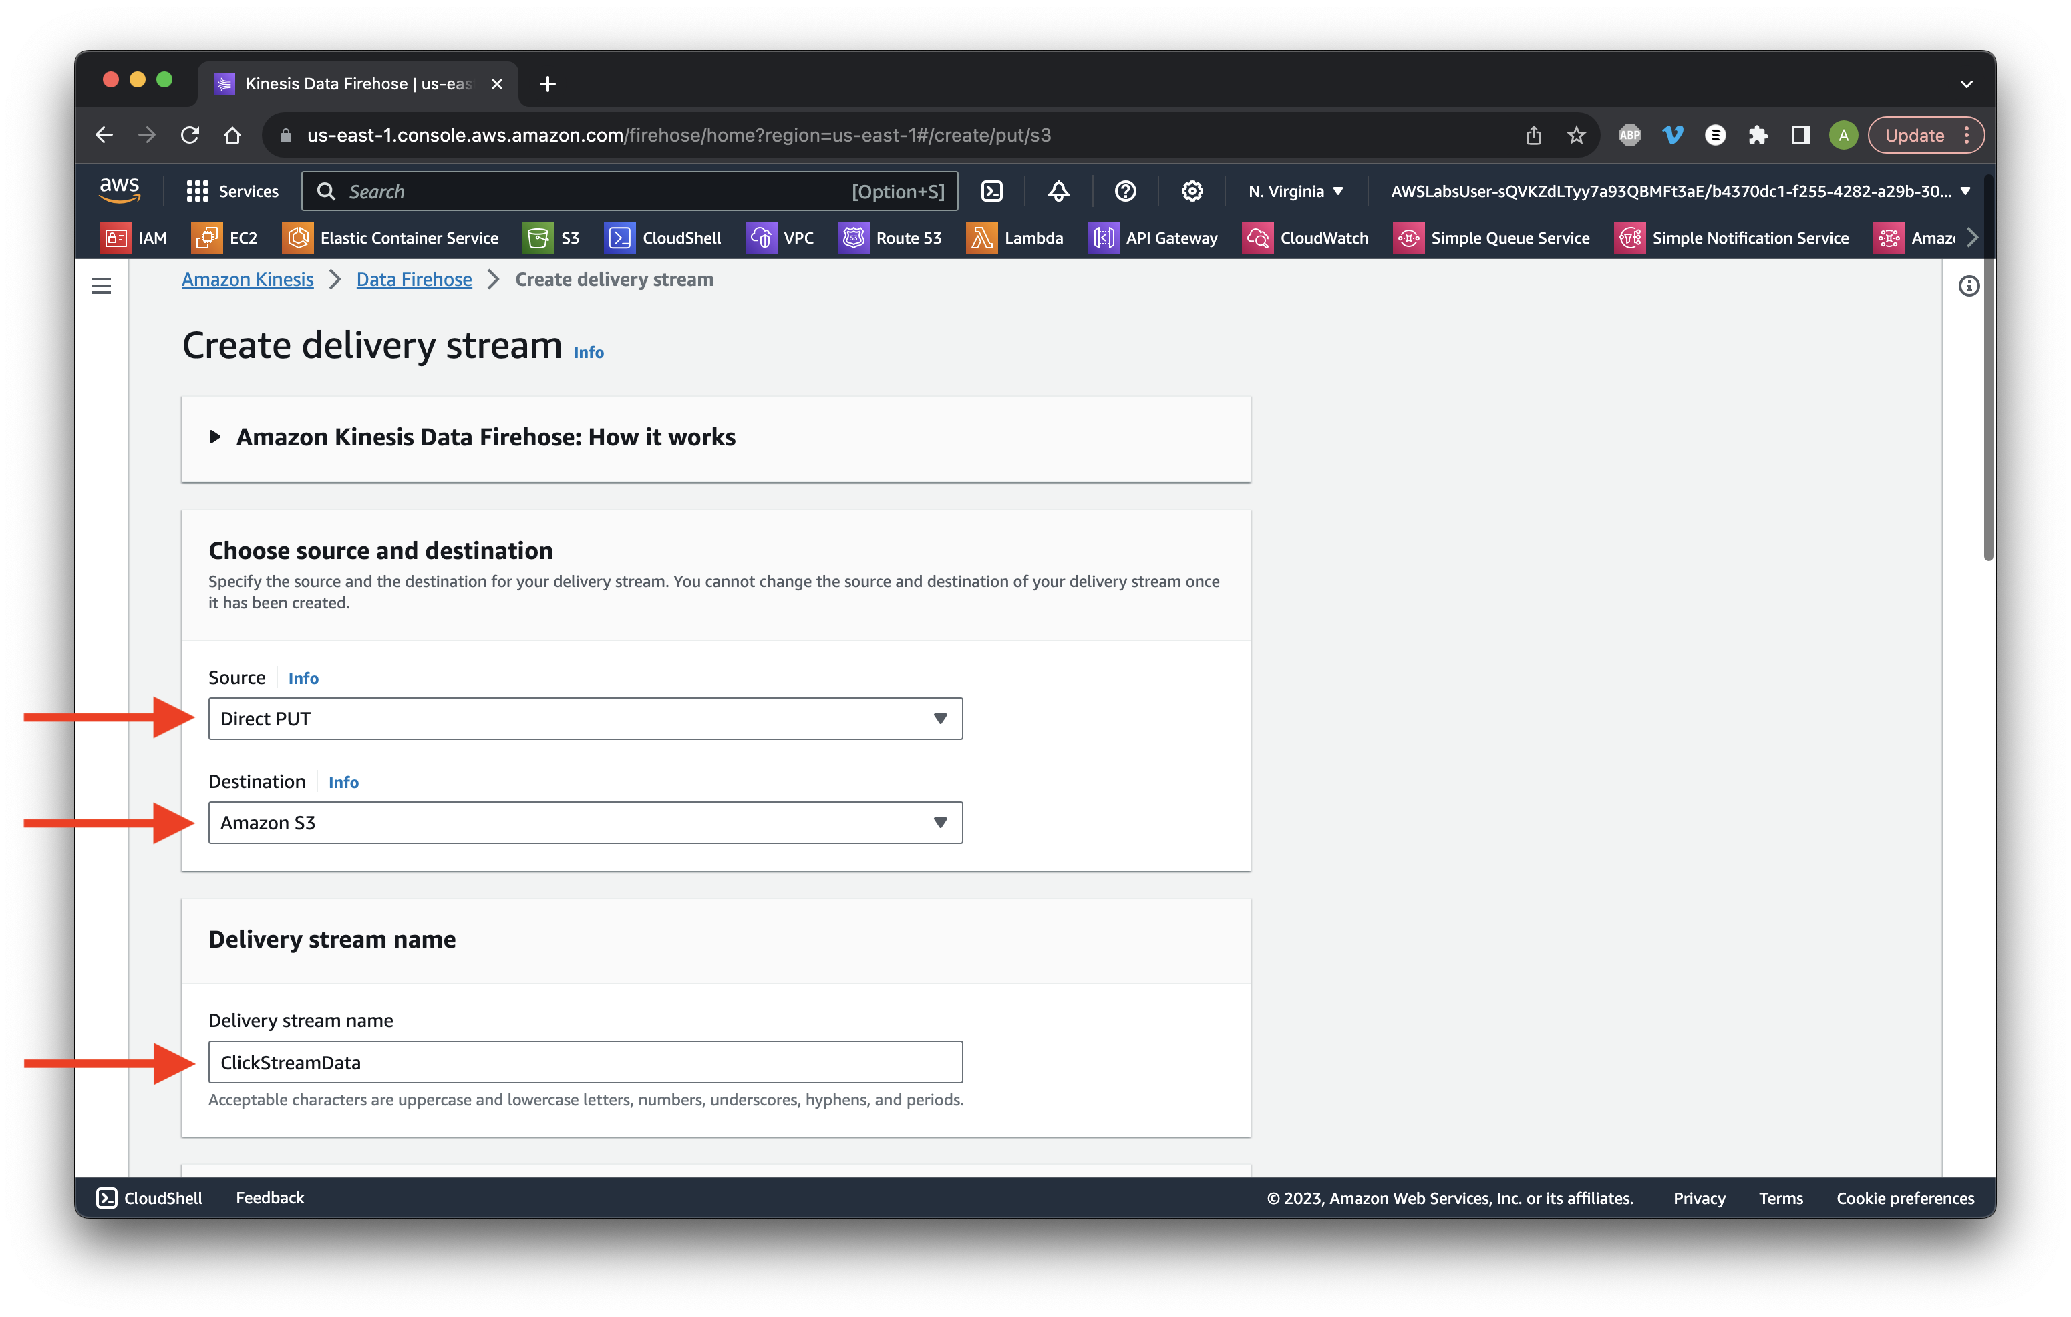This screenshot has width=2071, height=1317.
Task: Close the Kinesis Data Firehose tab
Action: click(x=496, y=84)
